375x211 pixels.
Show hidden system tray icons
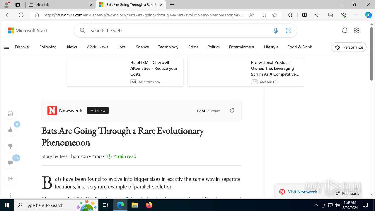coord(316,205)
